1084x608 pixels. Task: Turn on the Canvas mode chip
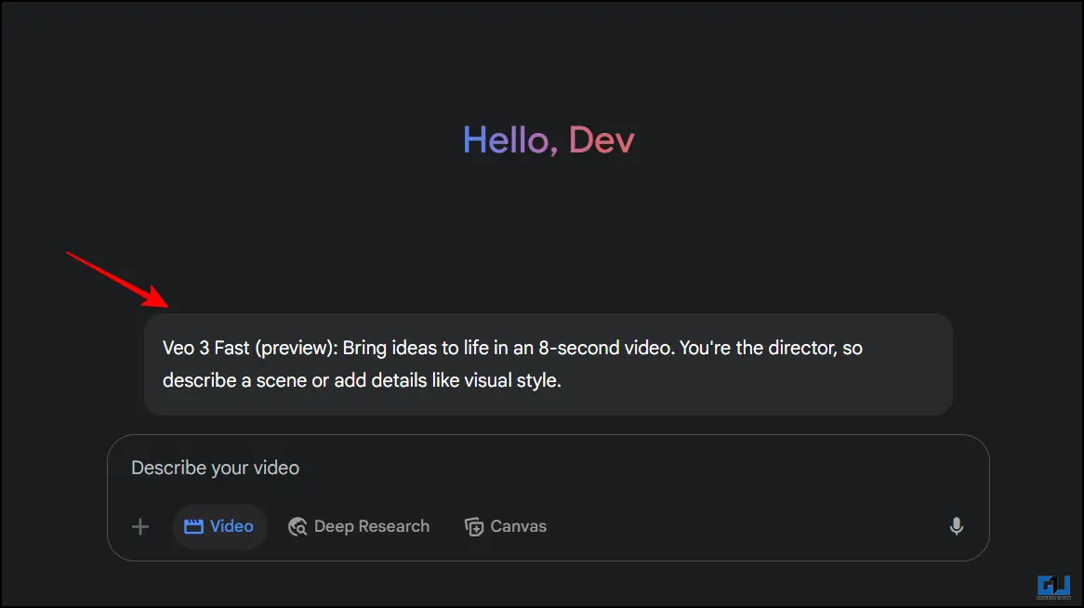506,526
